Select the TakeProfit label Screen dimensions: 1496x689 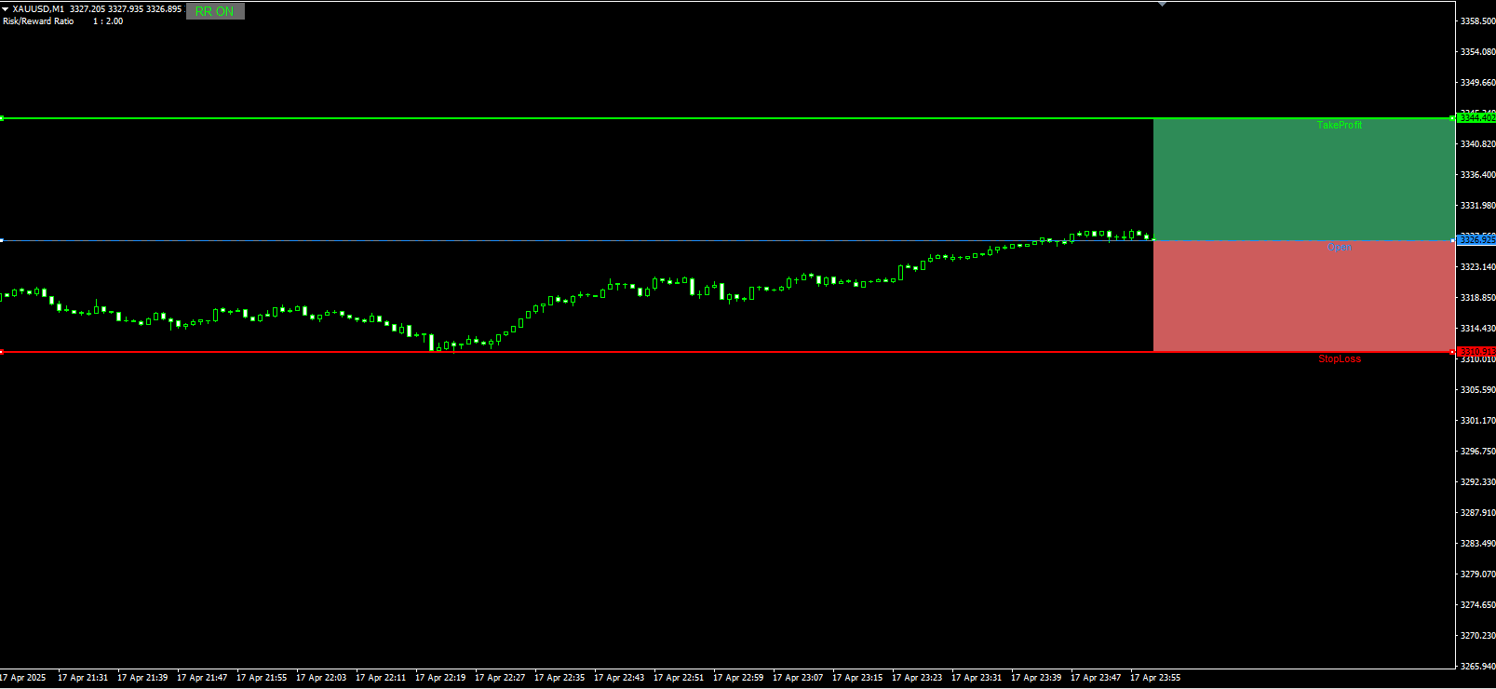click(x=1340, y=125)
